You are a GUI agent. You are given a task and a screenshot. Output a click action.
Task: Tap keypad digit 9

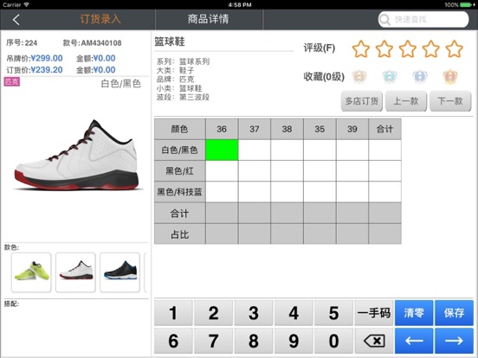[x=294, y=341]
